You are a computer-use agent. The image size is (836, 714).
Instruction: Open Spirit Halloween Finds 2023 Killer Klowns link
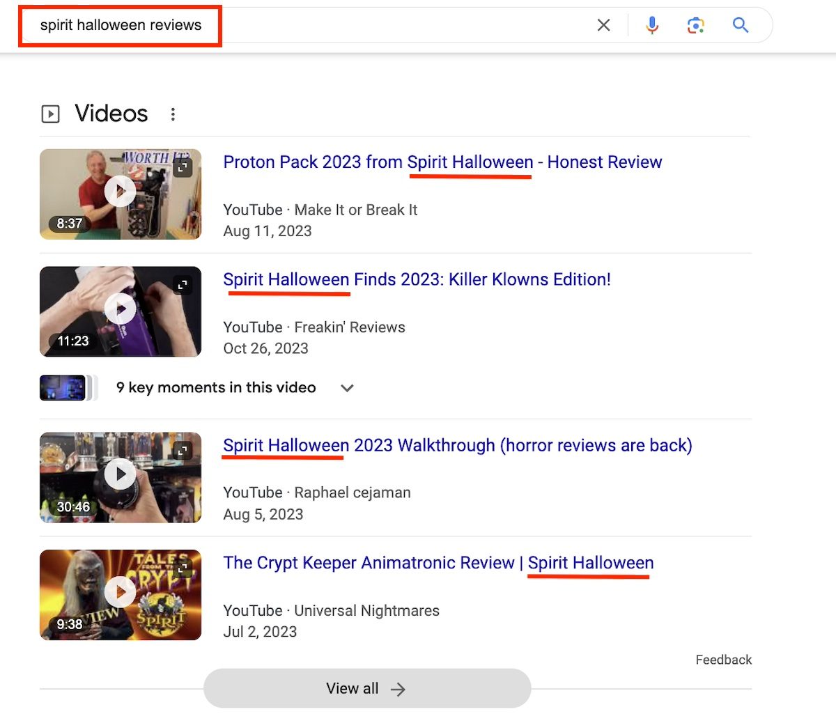point(417,280)
